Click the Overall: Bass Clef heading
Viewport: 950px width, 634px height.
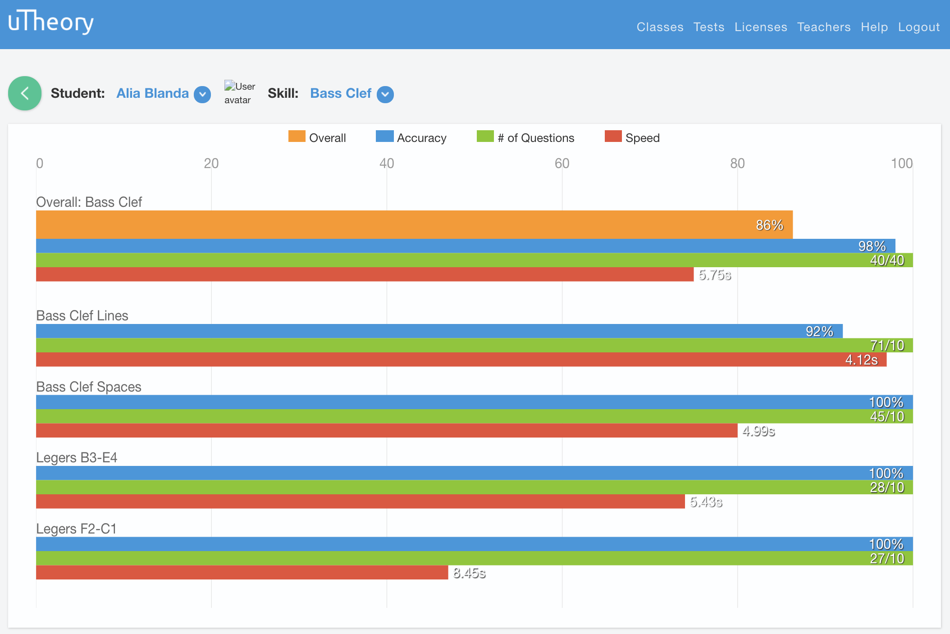pos(89,202)
